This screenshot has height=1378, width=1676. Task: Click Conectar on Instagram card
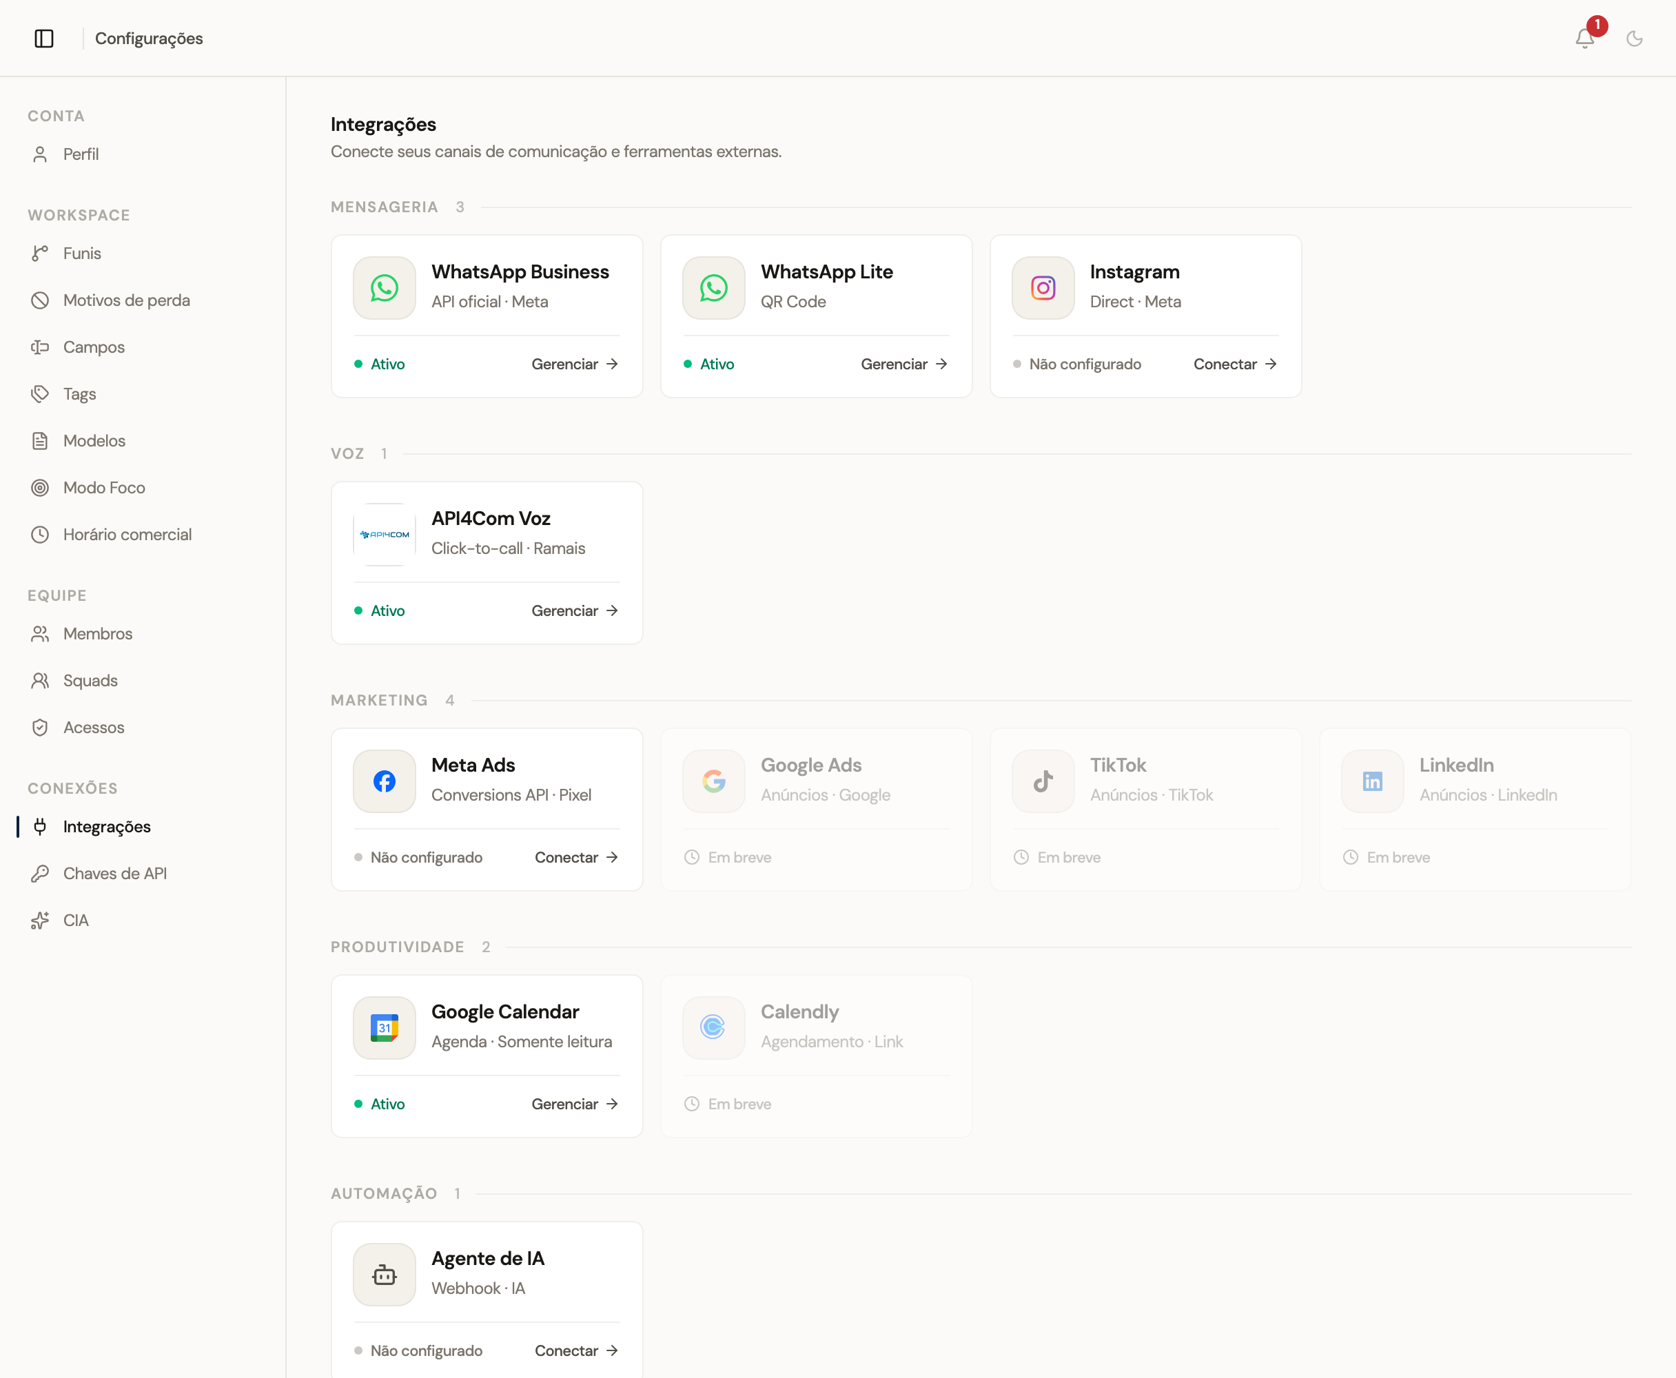point(1236,364)
